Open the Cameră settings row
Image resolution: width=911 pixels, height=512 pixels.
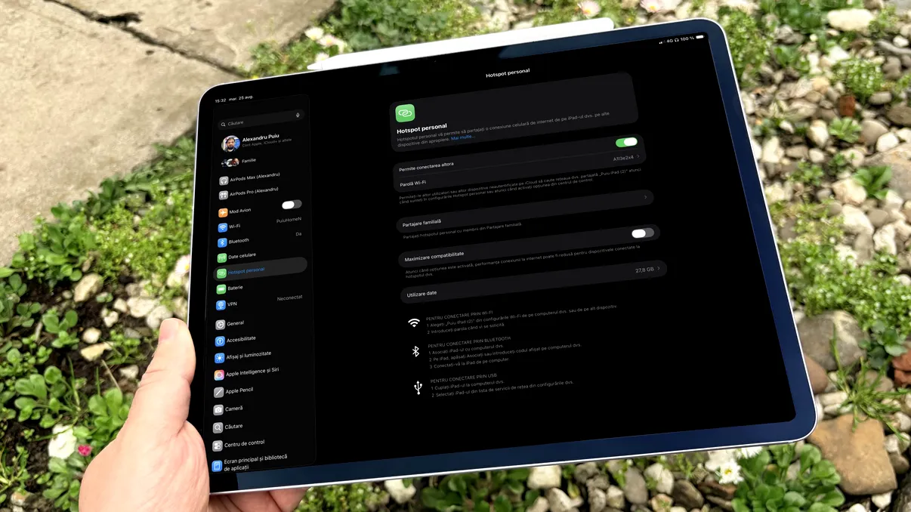pyautogui.click(x=260, y=409)
